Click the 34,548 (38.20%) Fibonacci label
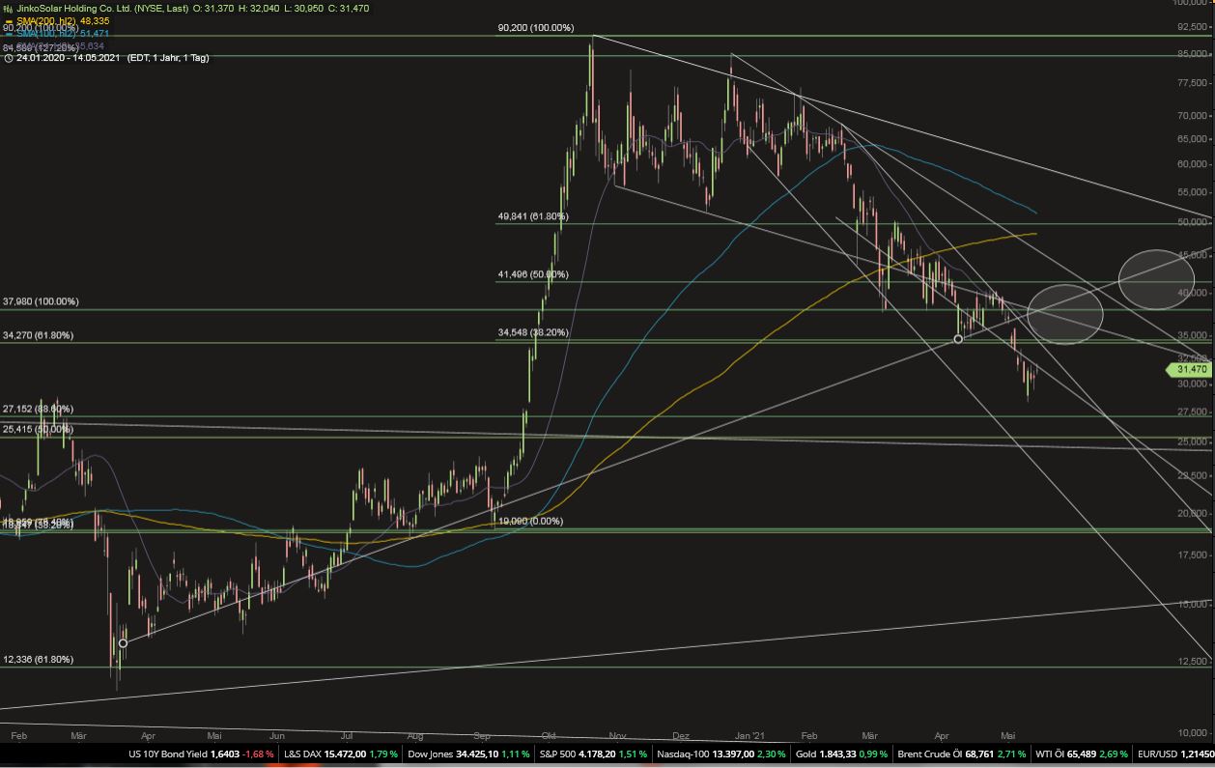 tap(533, 332)
